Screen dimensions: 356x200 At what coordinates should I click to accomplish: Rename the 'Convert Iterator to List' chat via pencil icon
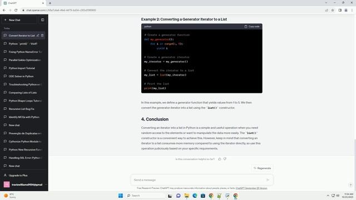[x=38, y=36]
